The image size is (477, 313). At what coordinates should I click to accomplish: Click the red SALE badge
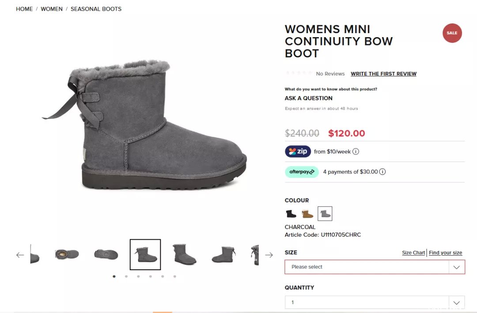pos(452,33)
